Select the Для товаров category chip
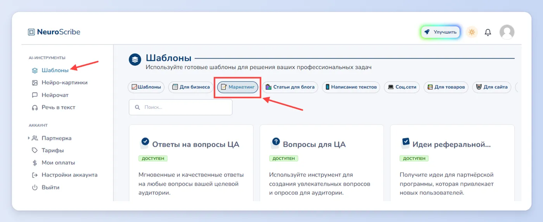The image size is (543, 222). (446, 87)
